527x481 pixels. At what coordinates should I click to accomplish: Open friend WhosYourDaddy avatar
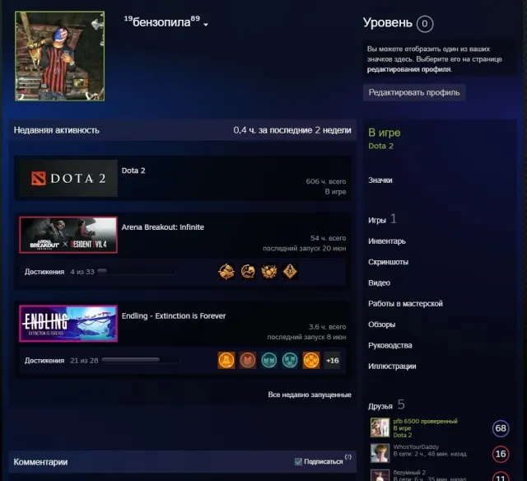(380, 453)
